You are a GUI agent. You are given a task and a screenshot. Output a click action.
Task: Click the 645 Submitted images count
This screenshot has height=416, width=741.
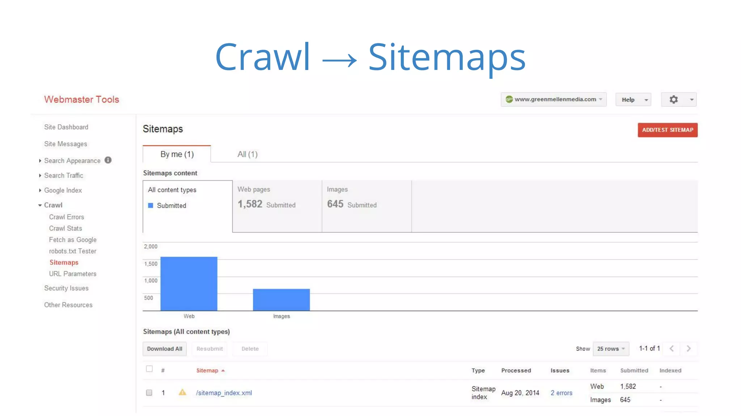click(352, 204)
